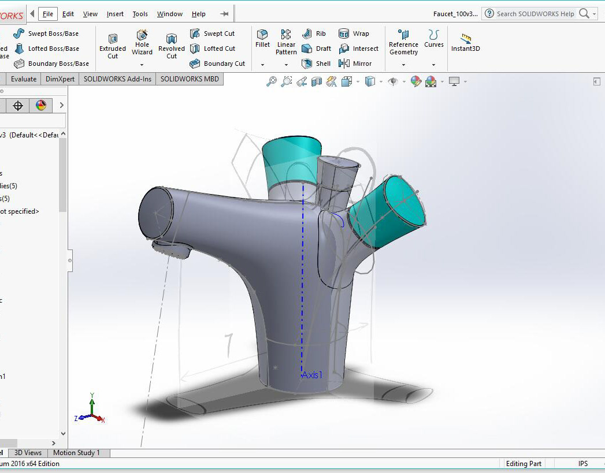Image resolution: width=605 pixels, height=473 pixels.
Task: Switch to the Evaluate tab
Action: [24, 79]
